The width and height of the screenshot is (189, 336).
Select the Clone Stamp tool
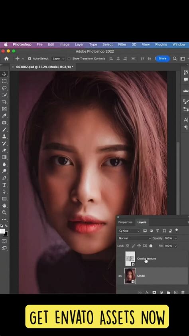pos(4,136)
